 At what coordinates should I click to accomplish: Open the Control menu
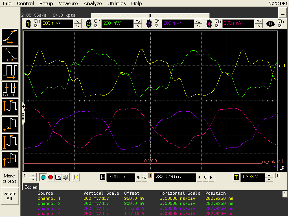pos(25,3)
